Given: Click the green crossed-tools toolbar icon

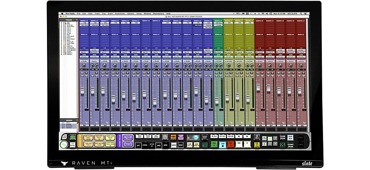Looking at the screenshot, I should (x=283, y=144).
